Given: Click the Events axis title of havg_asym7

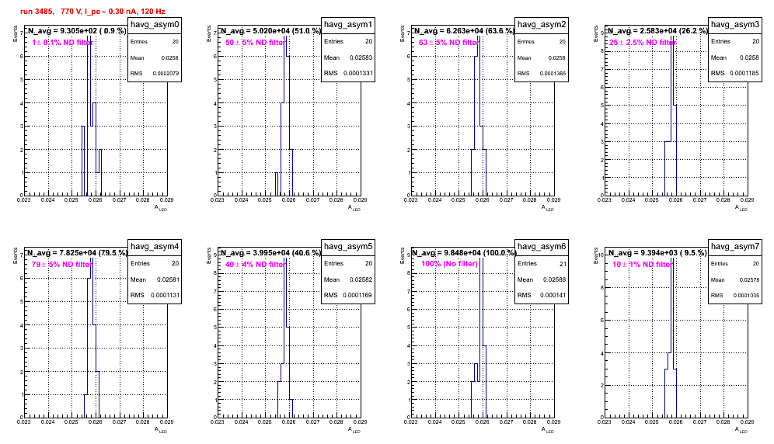Looking at the screenshot, I should pos(596,255).
